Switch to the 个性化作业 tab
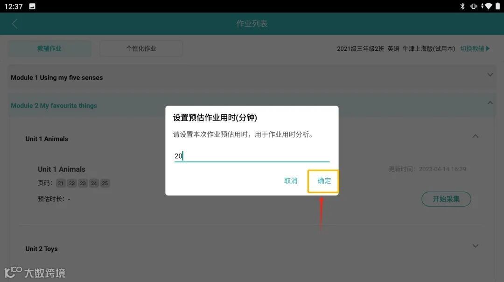Viewport: 504px width, 282px height. 141,49
